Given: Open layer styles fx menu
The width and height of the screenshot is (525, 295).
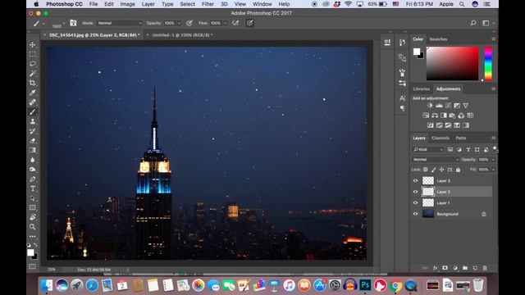Looking at the screenshot, I should (435, 268).
